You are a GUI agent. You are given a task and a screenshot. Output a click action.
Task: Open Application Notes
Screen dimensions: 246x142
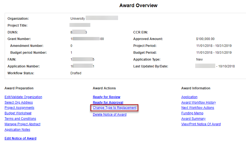(17, 130)
